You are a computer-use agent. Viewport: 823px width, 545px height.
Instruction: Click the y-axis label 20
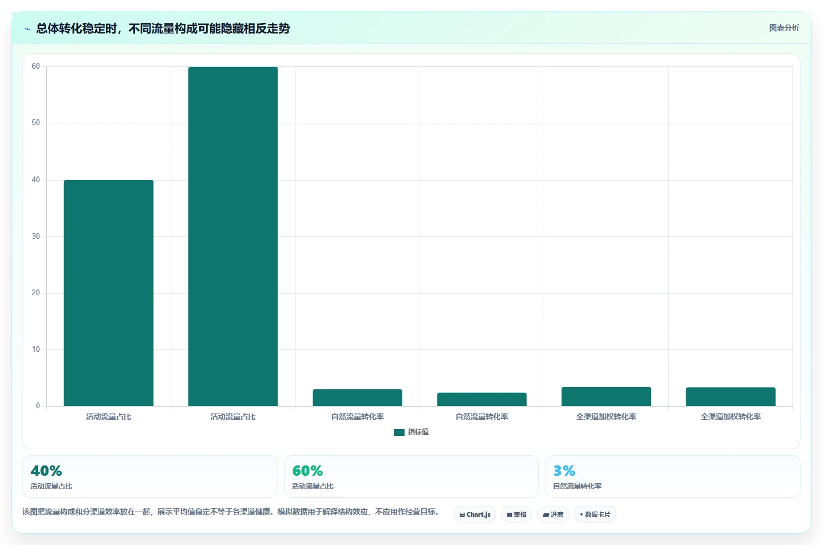coord(36,293)
